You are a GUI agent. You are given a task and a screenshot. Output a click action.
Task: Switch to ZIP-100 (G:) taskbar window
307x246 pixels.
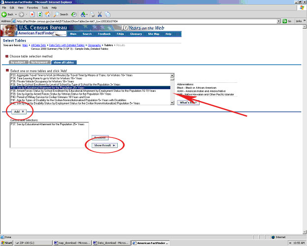34,243
